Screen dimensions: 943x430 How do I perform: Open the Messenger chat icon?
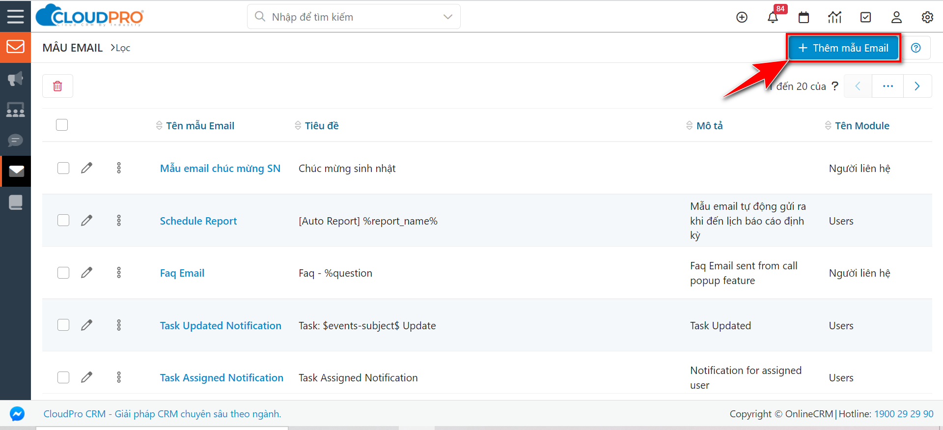(x=17, y=414)
